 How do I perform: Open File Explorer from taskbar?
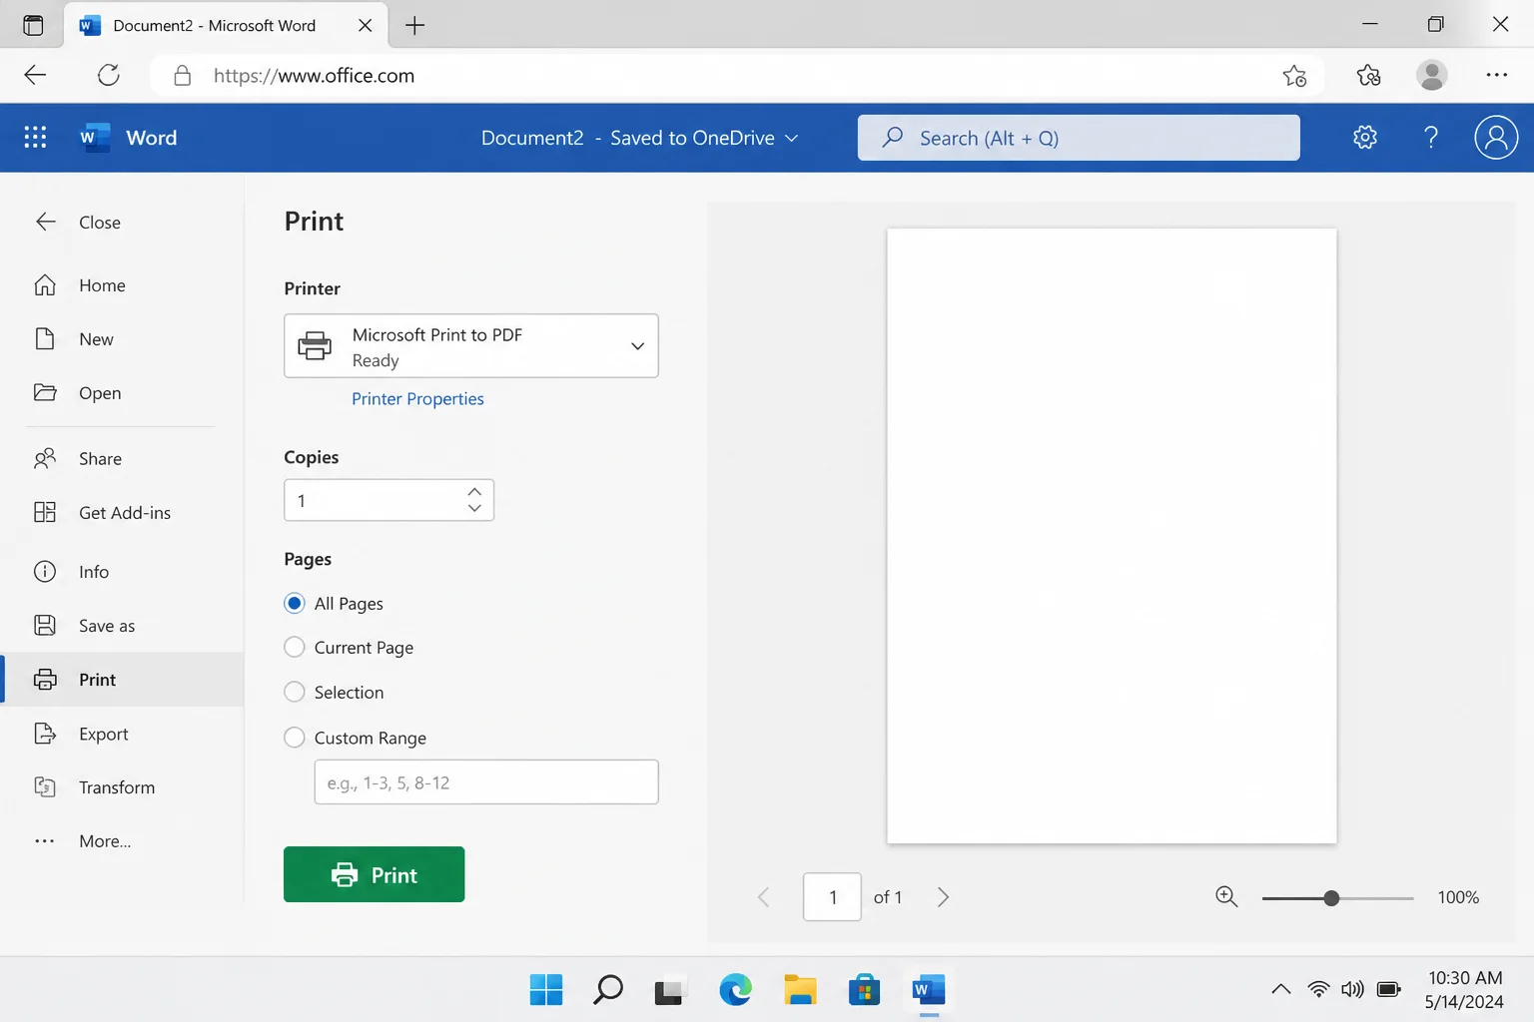800,990
